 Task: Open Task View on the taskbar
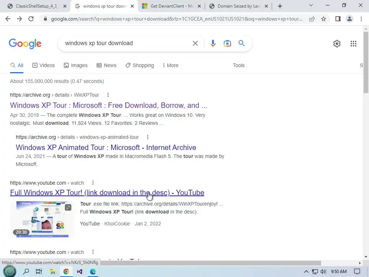(39, 272)
